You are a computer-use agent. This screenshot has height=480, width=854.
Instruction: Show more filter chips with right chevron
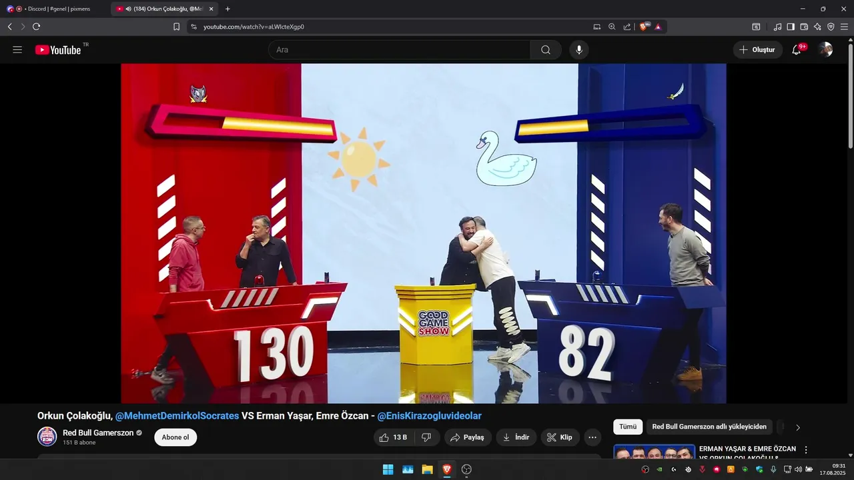tap(798, 427)
